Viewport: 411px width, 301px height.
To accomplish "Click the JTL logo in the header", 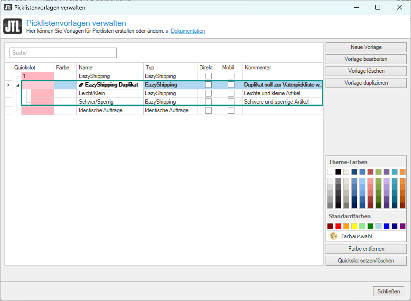I will [x=13, y=26].
